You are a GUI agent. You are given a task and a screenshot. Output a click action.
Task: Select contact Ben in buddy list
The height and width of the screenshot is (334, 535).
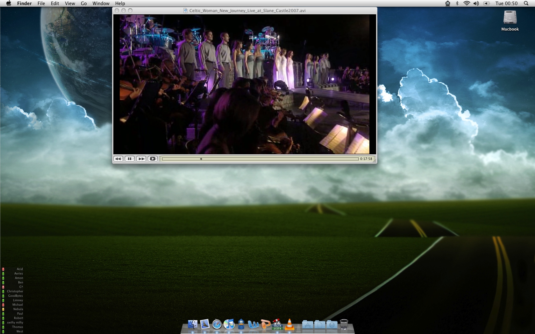click(20, 282)
